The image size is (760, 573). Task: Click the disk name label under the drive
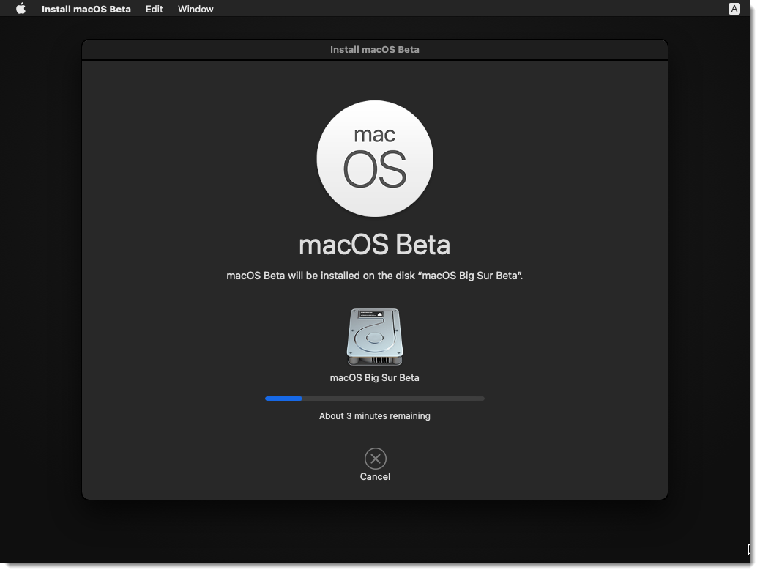click(x=375, y=378)
